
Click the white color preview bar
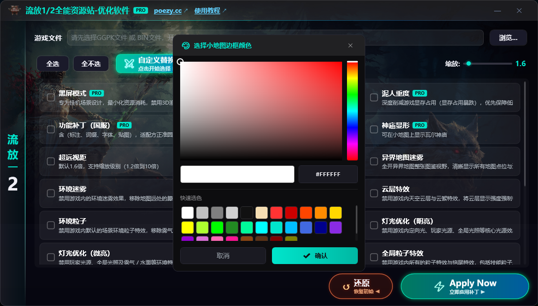coord(237,174)
